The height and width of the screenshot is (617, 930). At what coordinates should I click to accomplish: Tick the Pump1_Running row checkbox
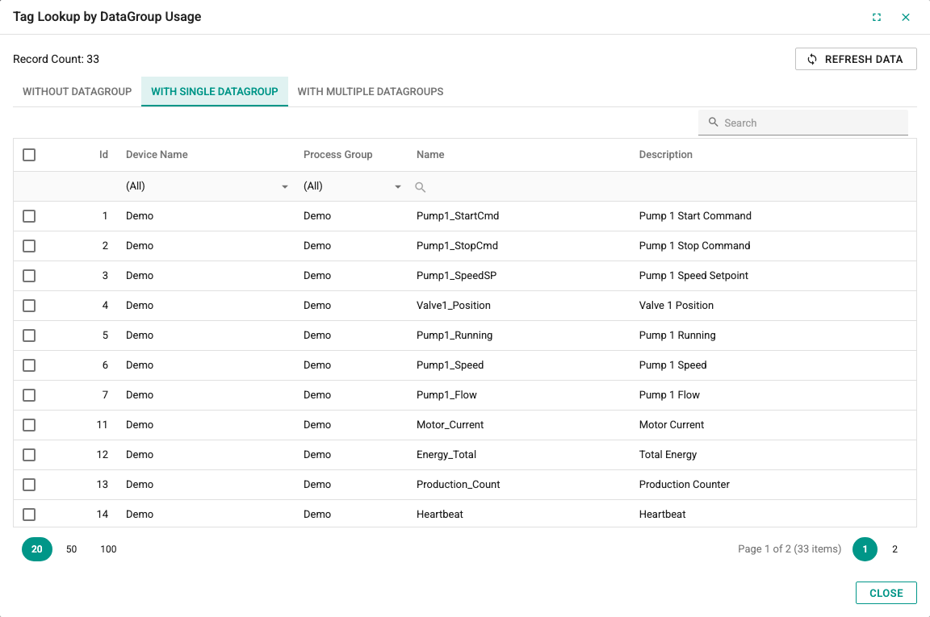29,336
